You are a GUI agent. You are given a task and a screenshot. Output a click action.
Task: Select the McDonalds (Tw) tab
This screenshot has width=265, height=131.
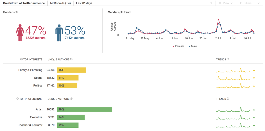coord(60,3)
